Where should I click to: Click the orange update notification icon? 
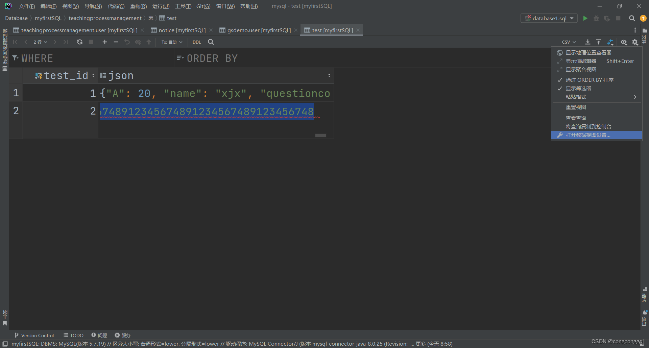coord(643,18)
